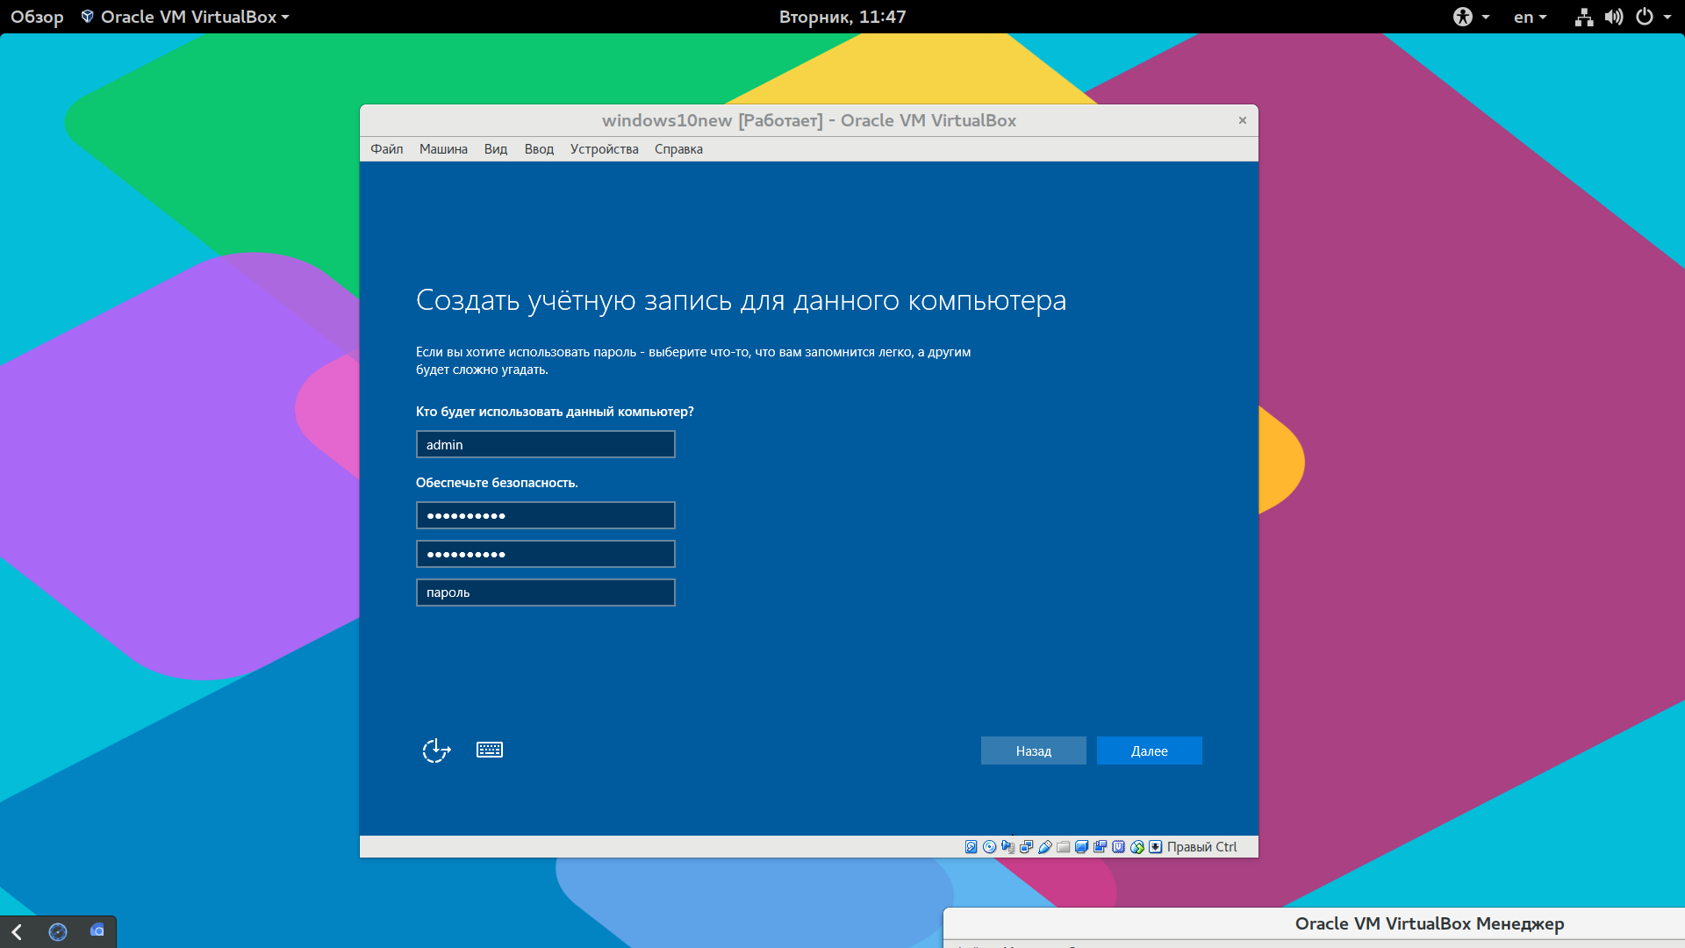
Task: Click the password hint field 'пароль'
Action: coord(546,592)
